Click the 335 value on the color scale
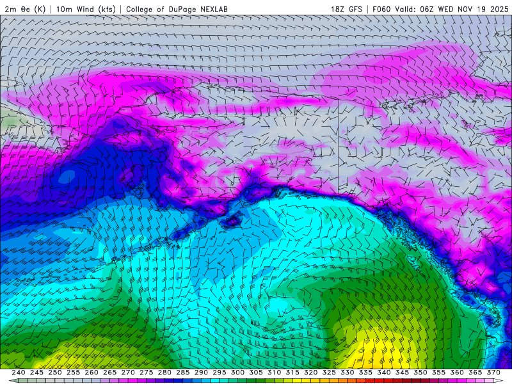The image size is (512, 384). pos(365,372)
